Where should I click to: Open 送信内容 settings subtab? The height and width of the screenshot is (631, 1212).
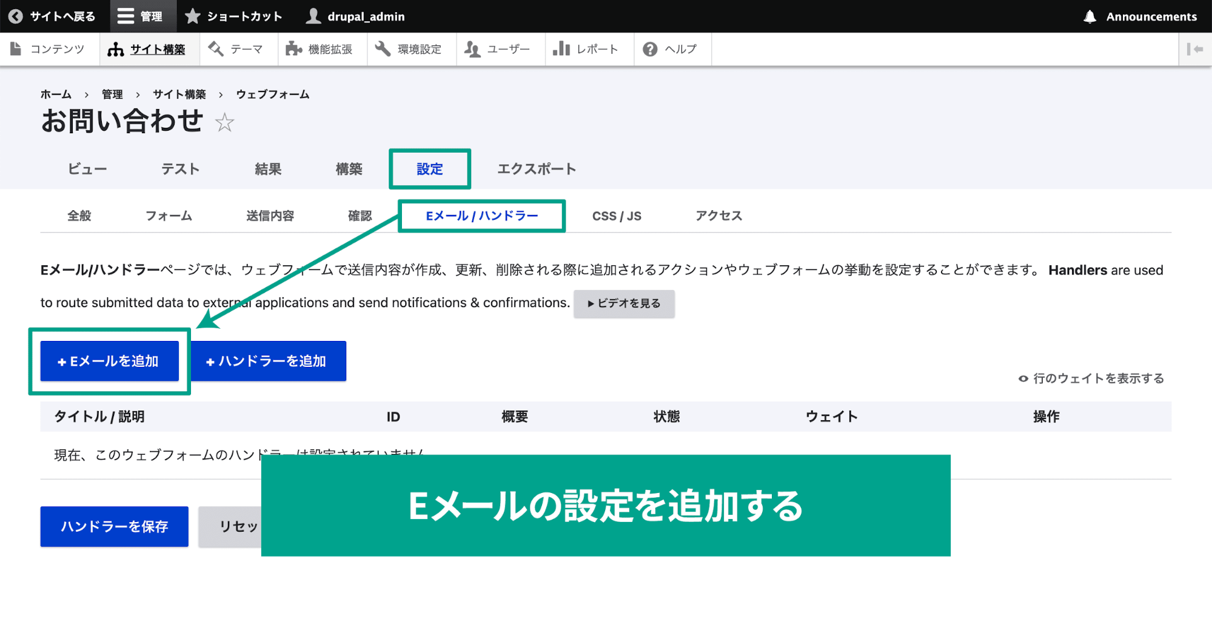coord(270,216)
